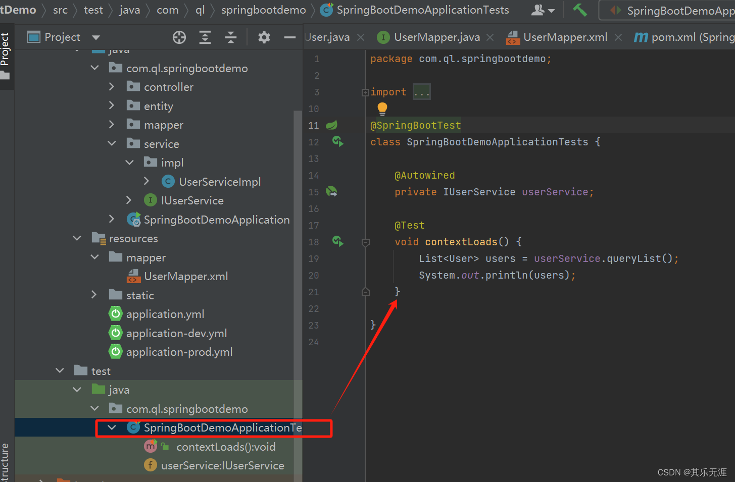This screenshot has width=735, height=482.
Task: Place cursor on @SpringBootTest annotation
Action: (416, 125)
